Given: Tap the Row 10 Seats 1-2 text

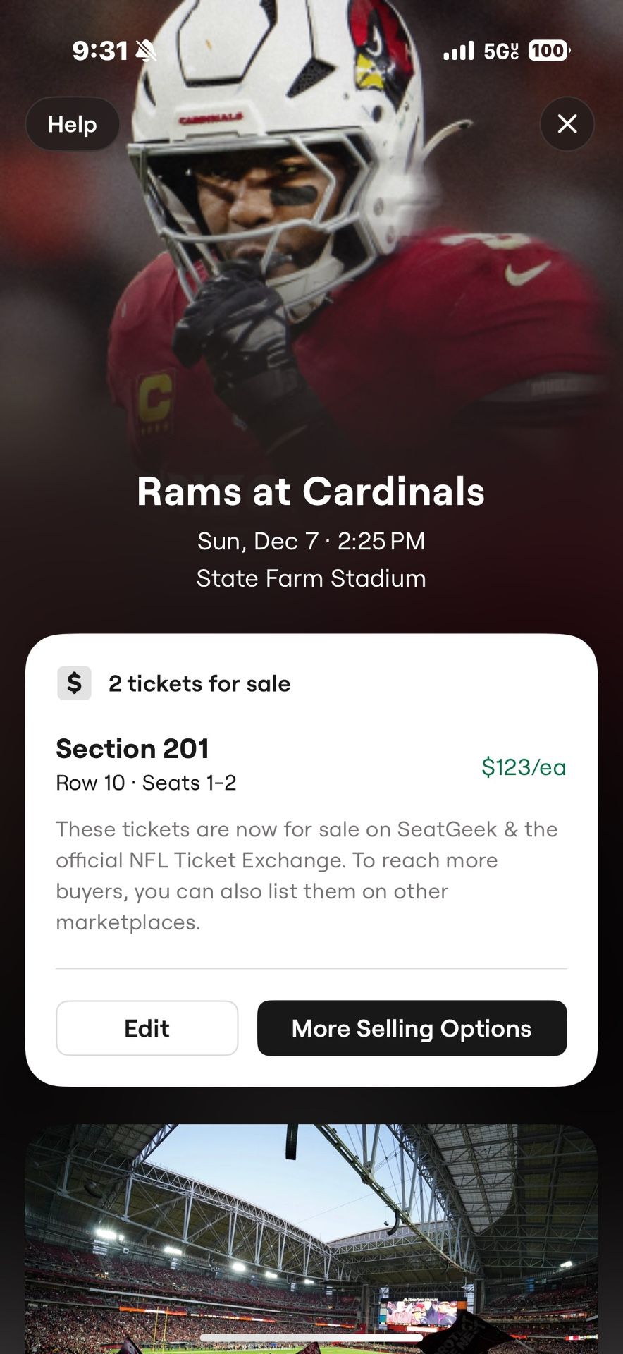Looking at the screenshot, I should 146,783.
